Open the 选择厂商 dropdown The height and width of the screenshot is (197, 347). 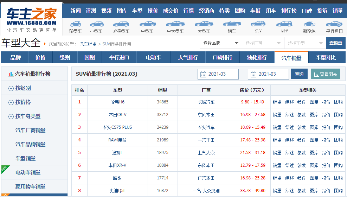(x=263, y=43)
